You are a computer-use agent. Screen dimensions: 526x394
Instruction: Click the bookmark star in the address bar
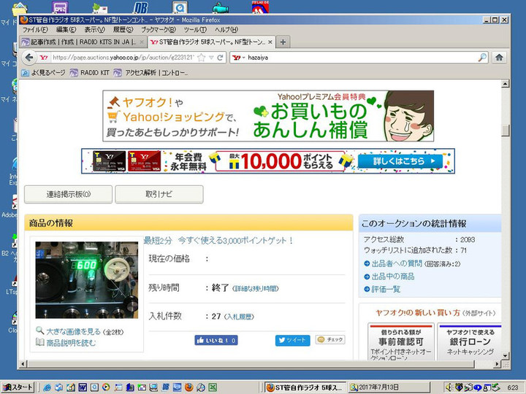click(201, 57)
